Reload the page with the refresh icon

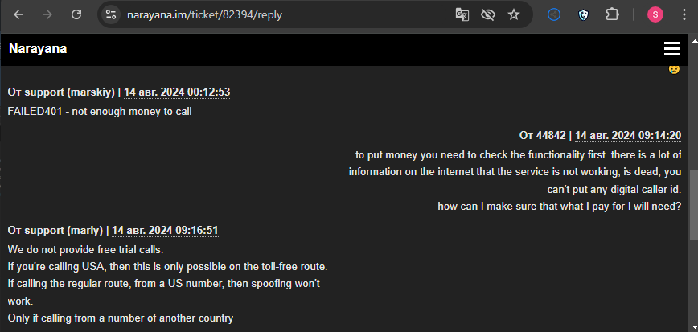76,14
